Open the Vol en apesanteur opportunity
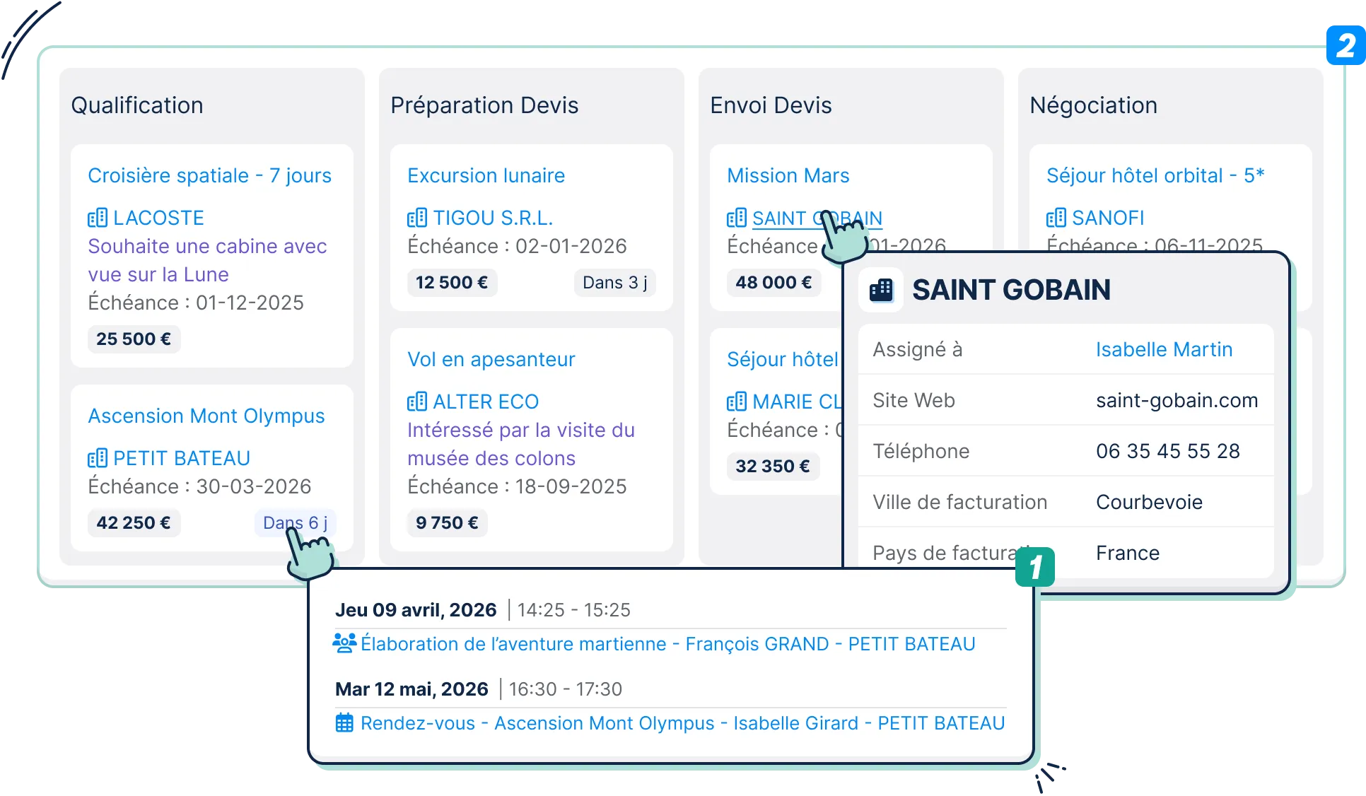 click(491, 359)
